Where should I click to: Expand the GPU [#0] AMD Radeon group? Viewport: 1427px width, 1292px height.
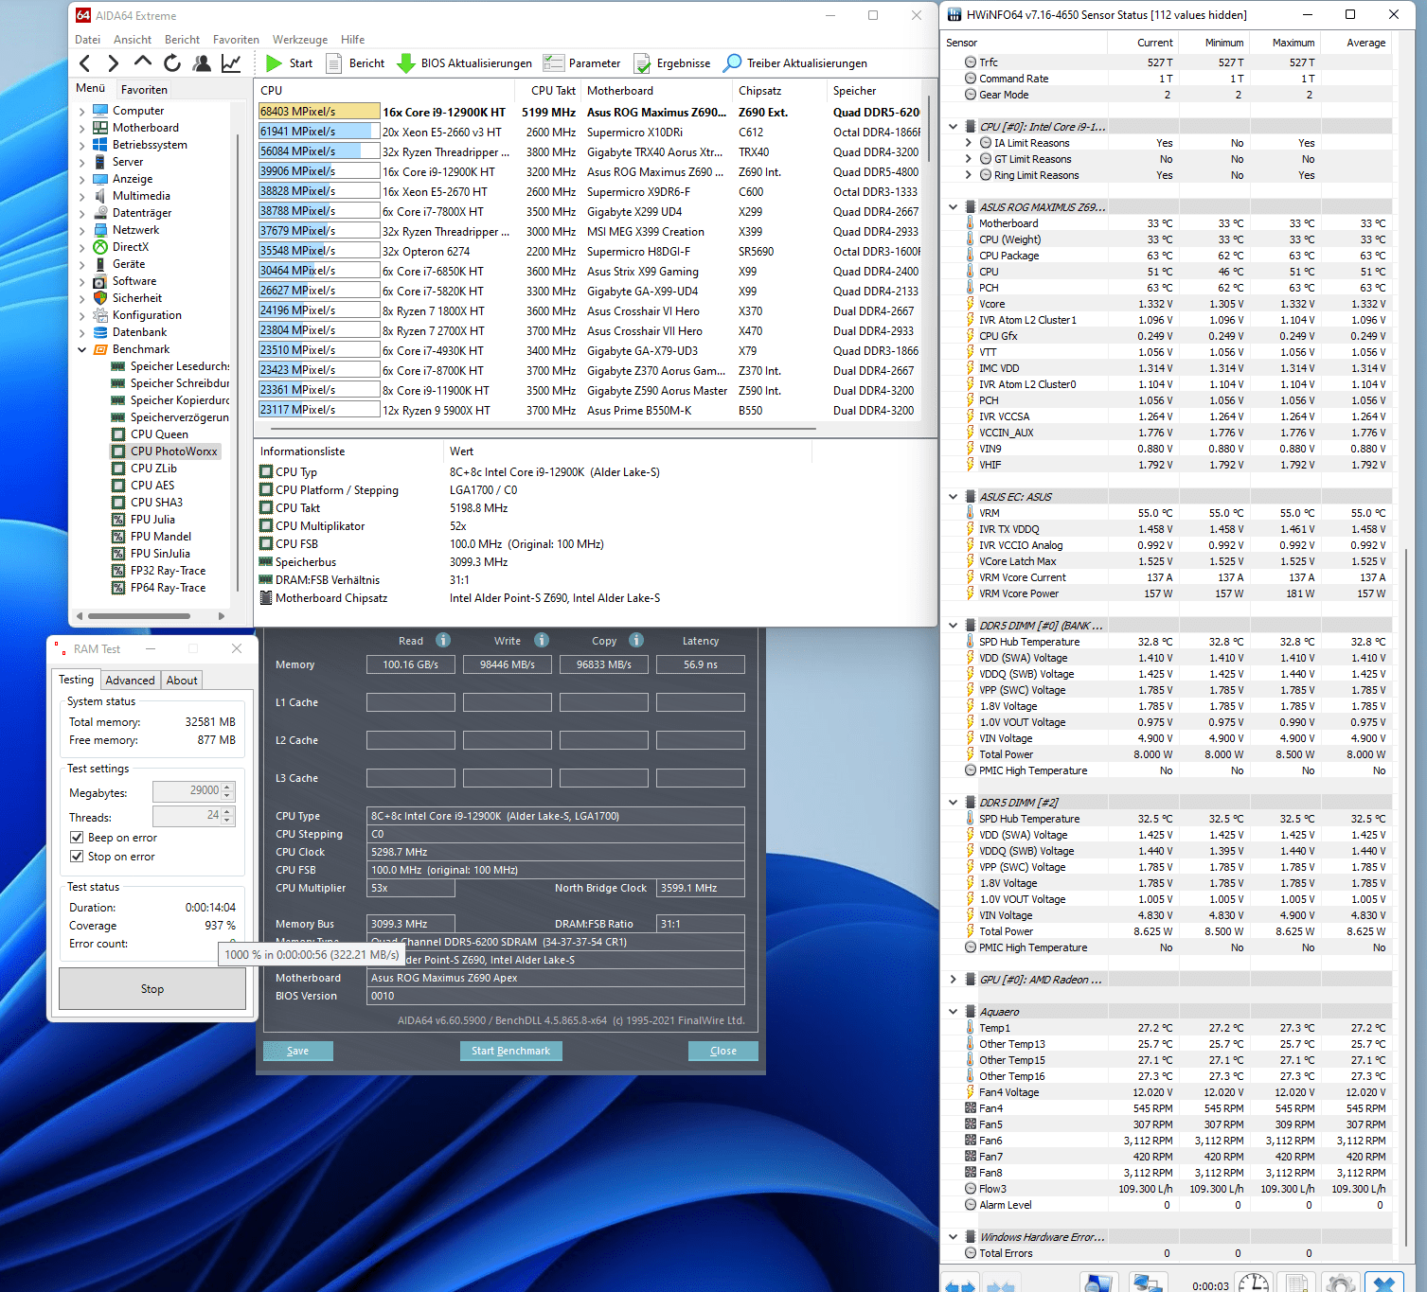click(953, 980)
